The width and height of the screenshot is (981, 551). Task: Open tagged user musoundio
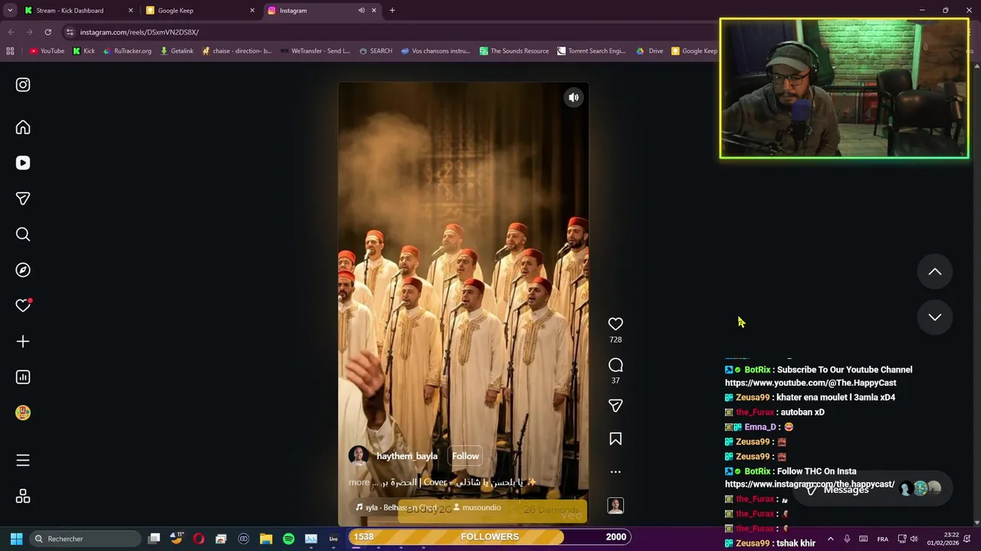pyautogui.click(x=477, y=507)
